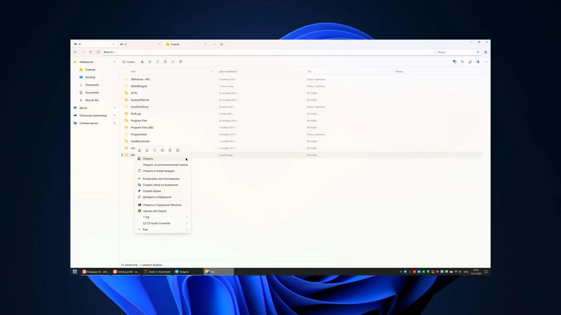This screenshot has height=315, width=561.
Task: Click the Share icon in the main toolbar
Action: 173,62
